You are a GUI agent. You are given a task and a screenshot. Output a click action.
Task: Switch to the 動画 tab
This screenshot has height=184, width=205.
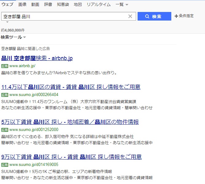pyautogui.click(x=35, y=5)
